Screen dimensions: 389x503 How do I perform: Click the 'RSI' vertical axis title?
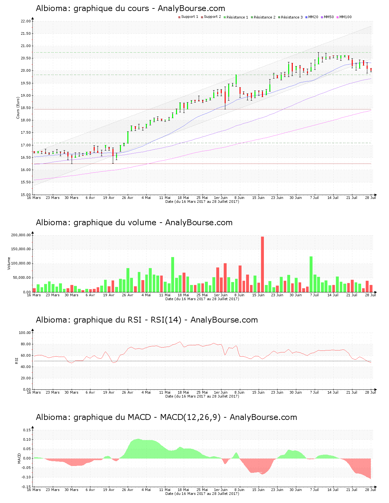tap(17, 361)
